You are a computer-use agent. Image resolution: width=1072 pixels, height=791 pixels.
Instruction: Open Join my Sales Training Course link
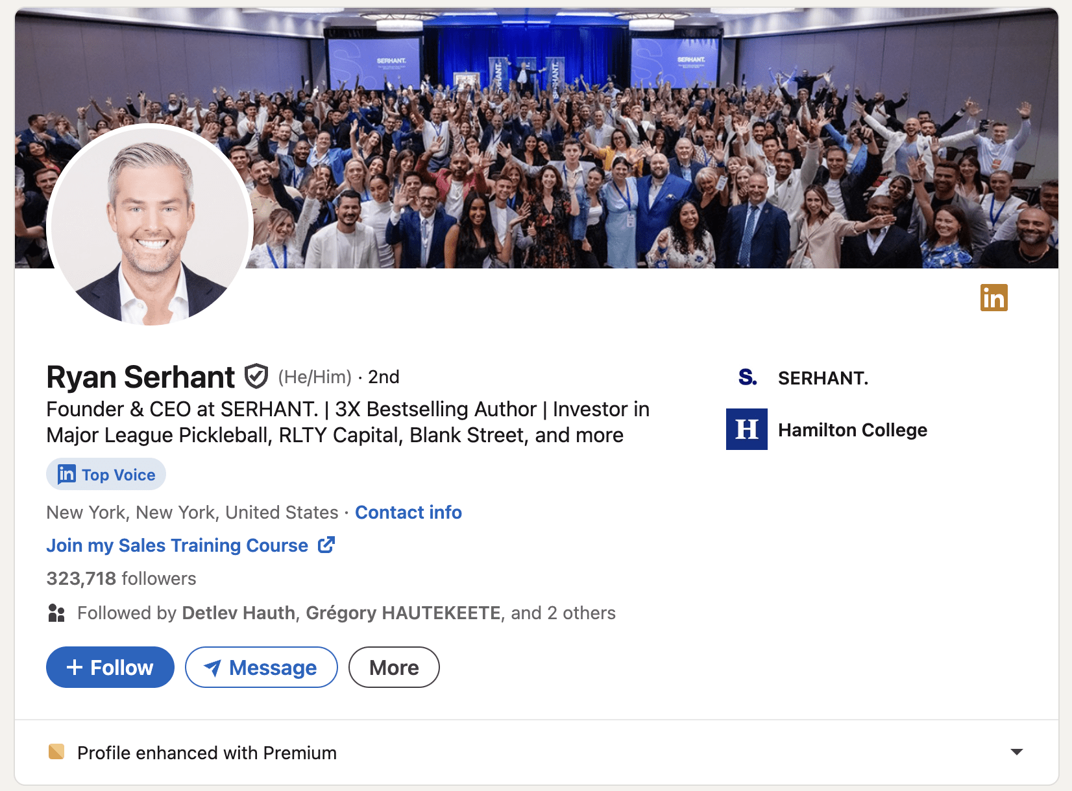(177, 545)
